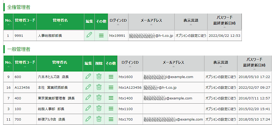Open hamburger menu for 東京営業部管理者 課長
Image resolution: width=278 pixels, height=125 pixels.
click(x=111, y=98)
